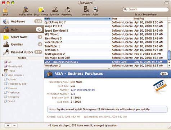Click the Expiration Date value 5 / 2018
The height and width of the screenshot is (130, 171).
(x=76, y=98)
